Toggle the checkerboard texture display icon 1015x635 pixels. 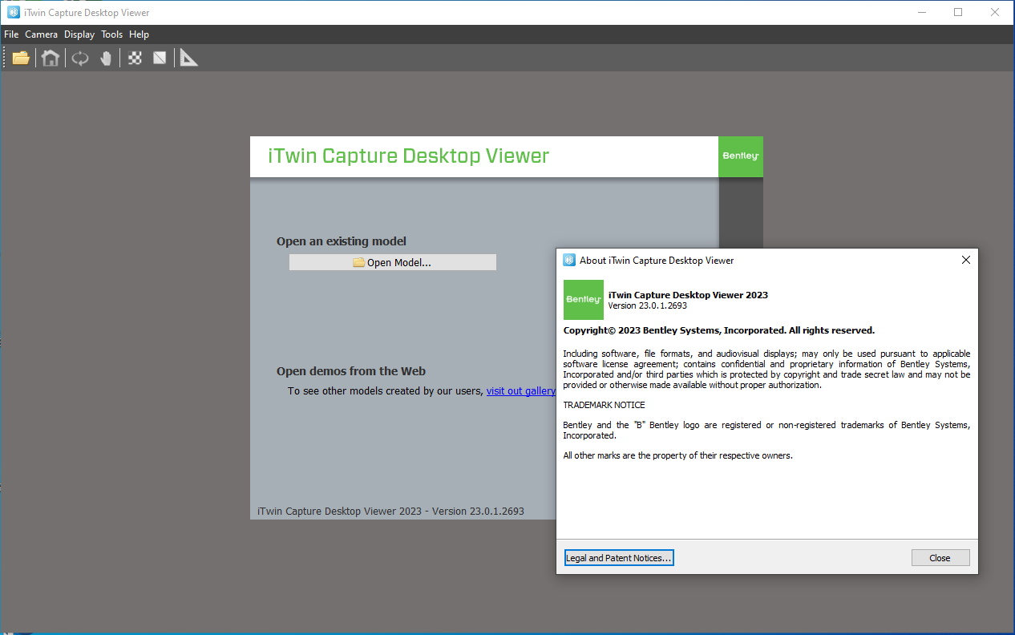(x=135, y=58)
